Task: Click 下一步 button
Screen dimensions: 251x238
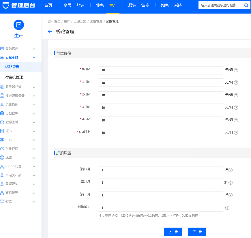Action: coord(197,232)
